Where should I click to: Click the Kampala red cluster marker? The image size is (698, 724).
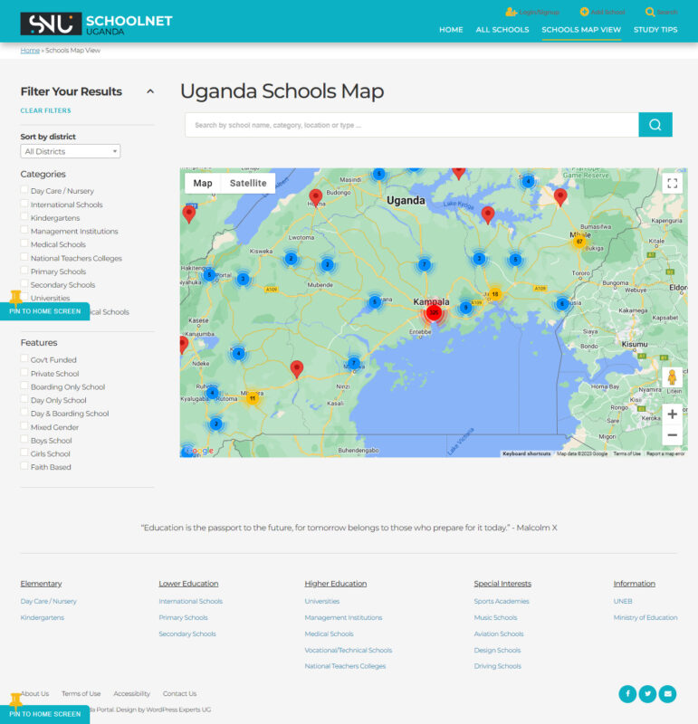[434, 313]
